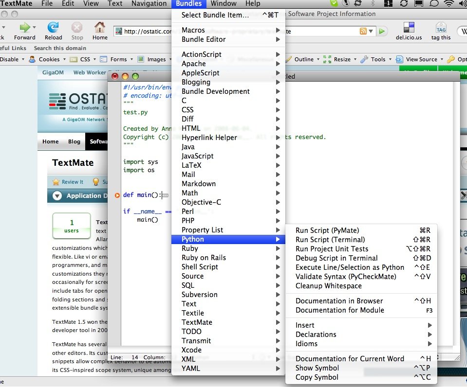467x387 pixels.
Task: Collapse the Application section arrow
Action: 57,196
